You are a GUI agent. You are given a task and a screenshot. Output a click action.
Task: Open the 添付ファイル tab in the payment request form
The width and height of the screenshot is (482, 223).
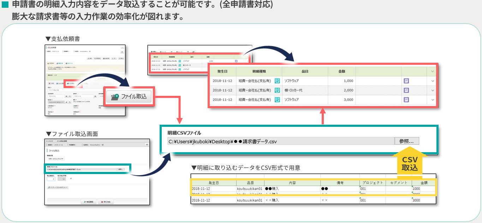tap(70, 63)
